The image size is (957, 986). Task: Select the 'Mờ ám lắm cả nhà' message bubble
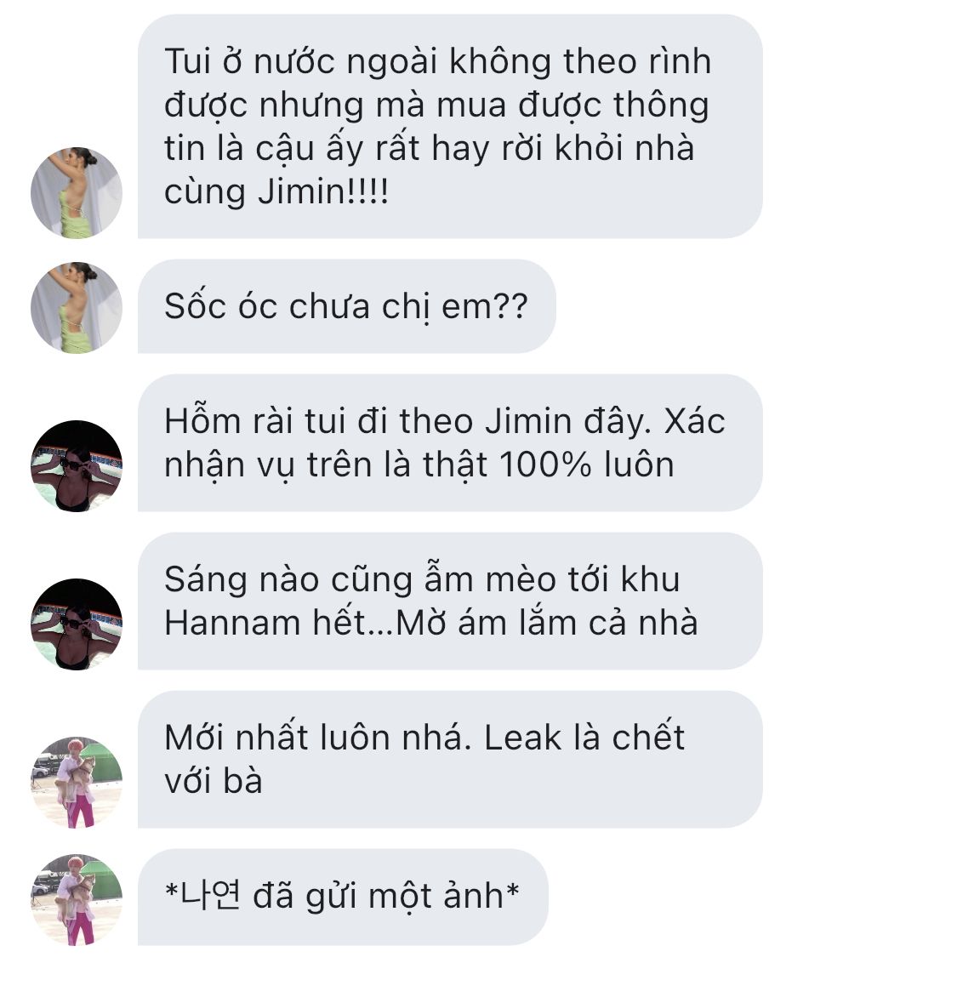pyautogui.click(x=450, y=601)
